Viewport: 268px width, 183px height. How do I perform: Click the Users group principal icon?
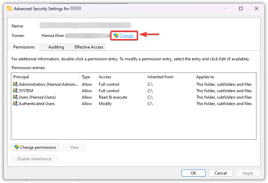point(15,97)
